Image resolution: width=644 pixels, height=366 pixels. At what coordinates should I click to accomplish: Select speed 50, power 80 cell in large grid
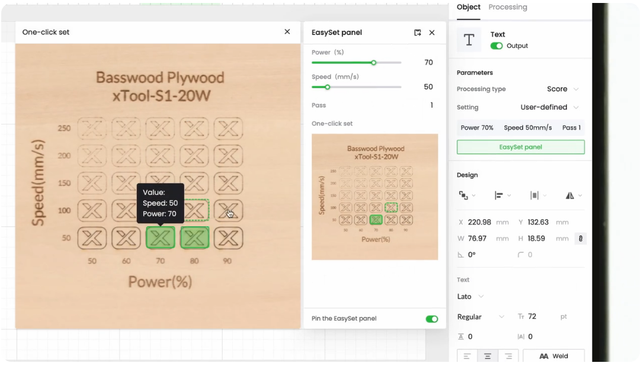click(x=194, y=238)
